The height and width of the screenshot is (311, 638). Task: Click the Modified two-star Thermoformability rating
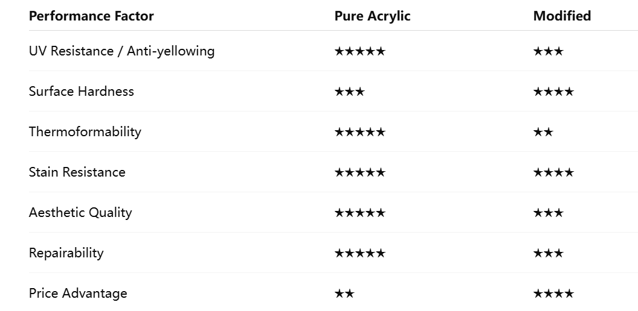pyautogui.click(x=543, y=132)
